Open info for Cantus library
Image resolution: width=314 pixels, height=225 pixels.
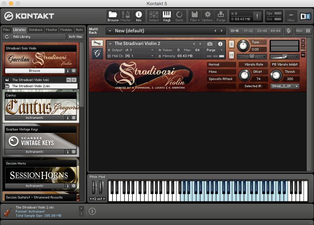coord(68,118)
